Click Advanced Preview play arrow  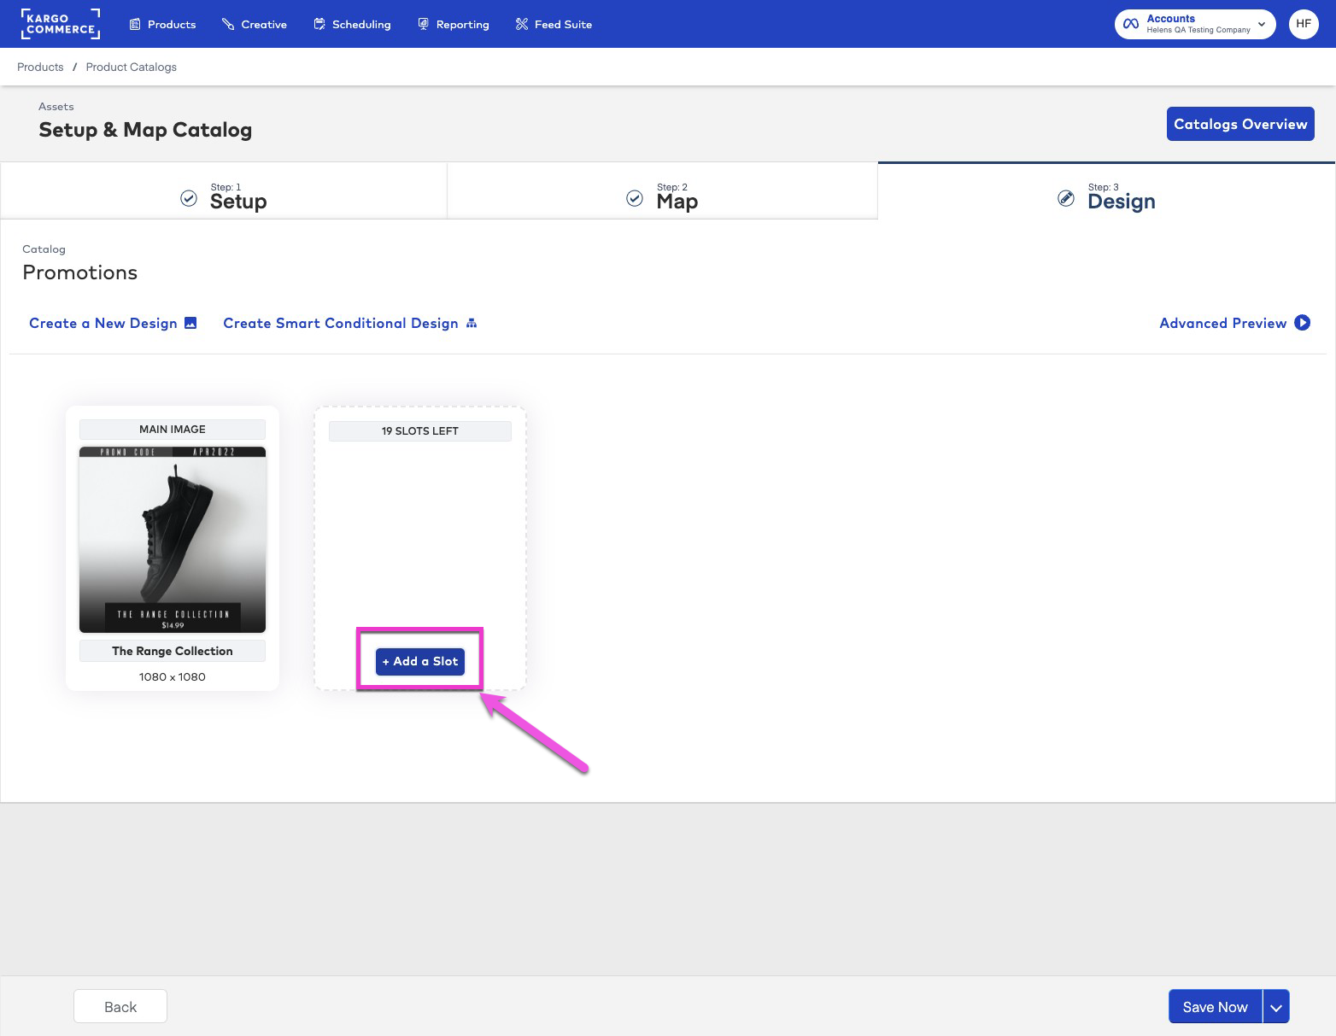pyautogui.click(x=1302, y=323)
